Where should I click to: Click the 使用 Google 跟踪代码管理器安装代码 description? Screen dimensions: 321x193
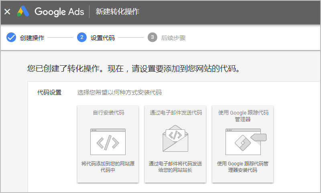coord(243,167)
